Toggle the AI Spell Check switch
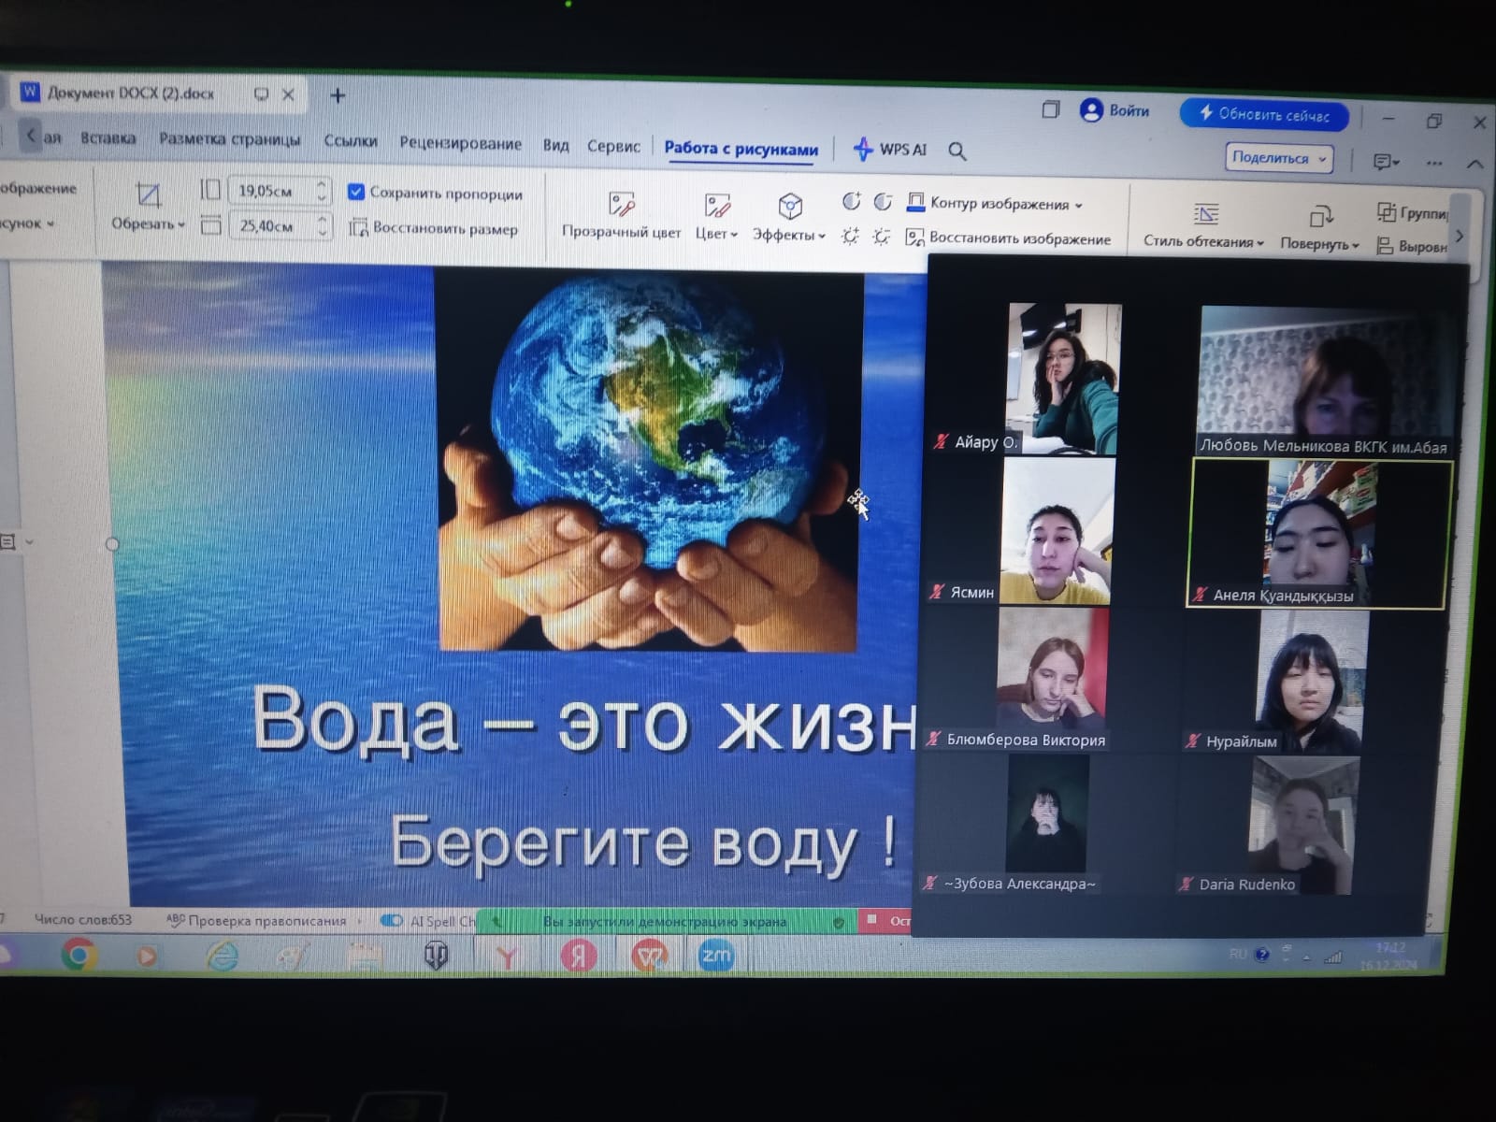The image size is (1496, 1122). 392,921
